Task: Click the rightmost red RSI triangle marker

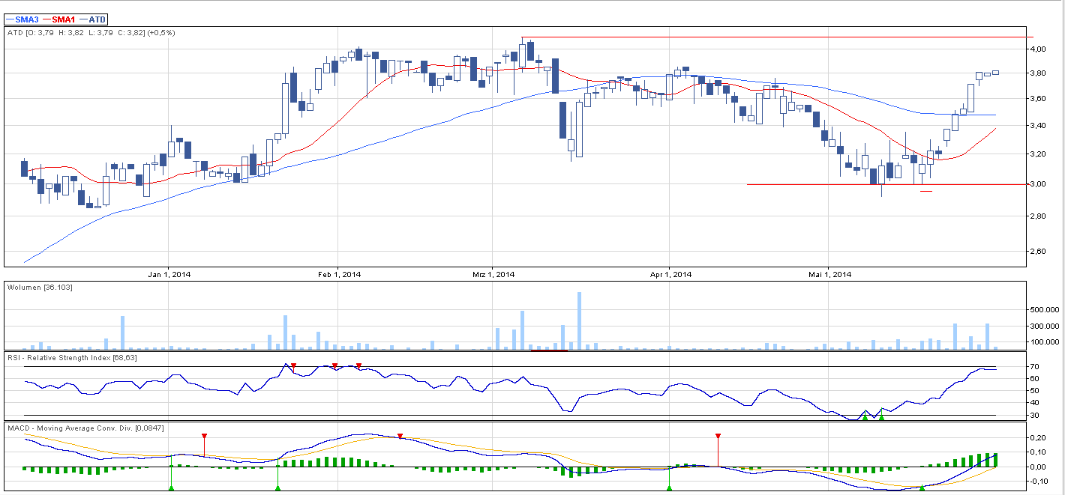Action: [x=359, y=365]
